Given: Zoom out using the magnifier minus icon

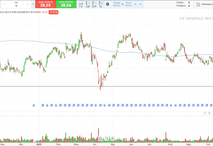Looking at the screenshot, I should click(x=107, y=138).
